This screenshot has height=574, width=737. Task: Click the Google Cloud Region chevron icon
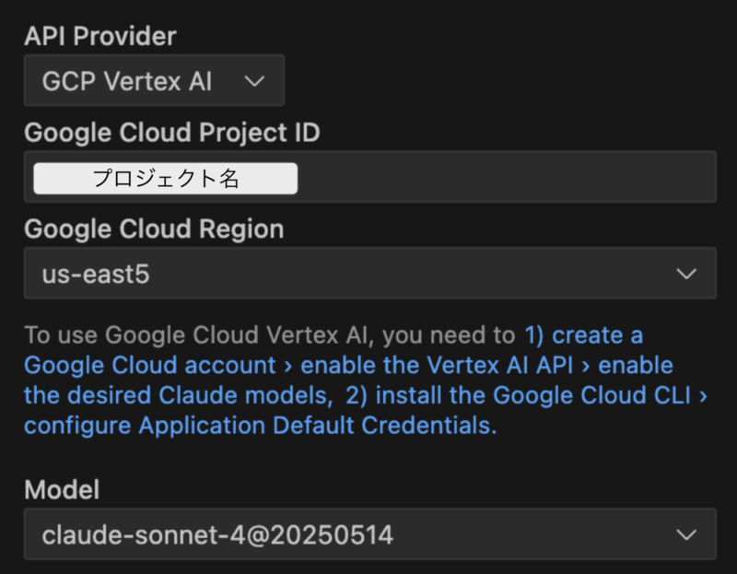point(686,274)
